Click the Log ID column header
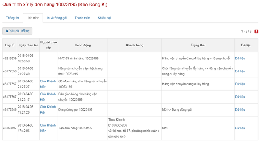This screenshot has height=141, width=260. click(10, 45)
